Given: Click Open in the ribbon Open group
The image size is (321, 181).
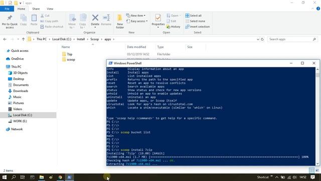Looking at the screenshot, I should 174,16.
